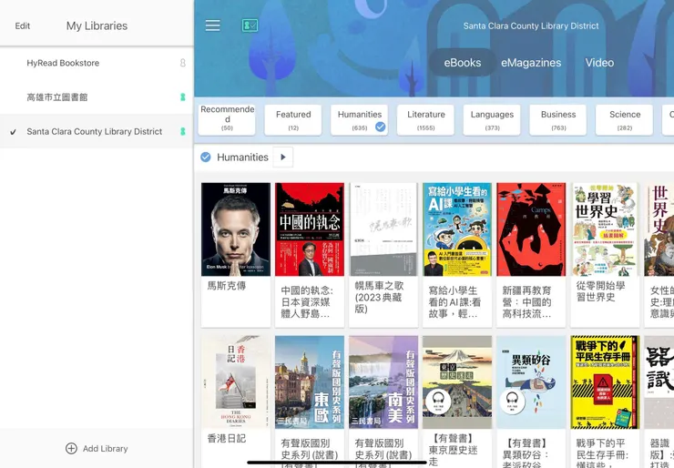Toggle the blue checkmark on the Humanities category

pyautogui.click(x=380, y=127)
